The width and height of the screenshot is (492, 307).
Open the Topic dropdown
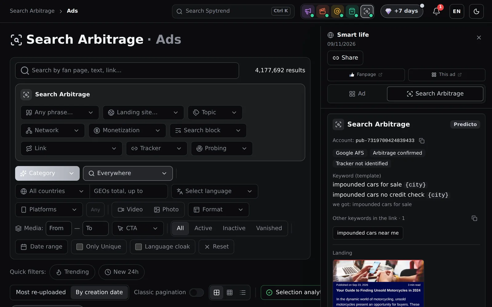click(215, 113)
